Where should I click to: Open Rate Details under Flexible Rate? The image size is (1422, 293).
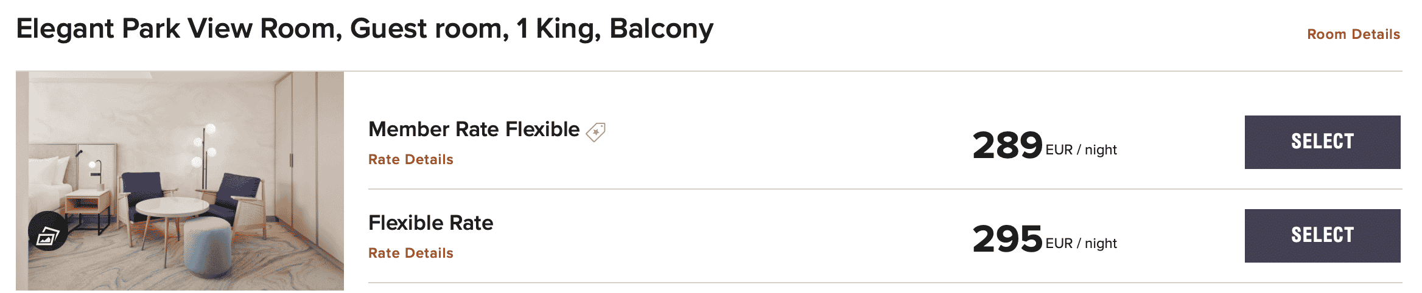tap(410, 253)
